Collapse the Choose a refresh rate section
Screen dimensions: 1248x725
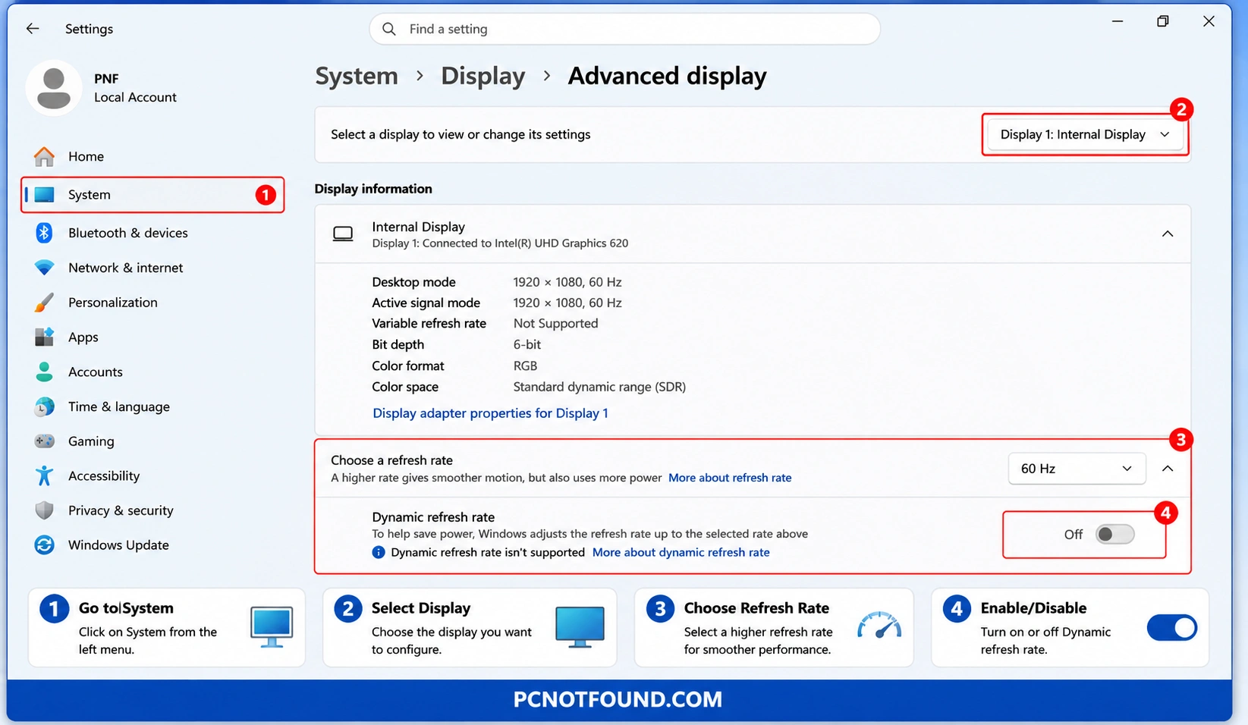tap(1168, 469)
